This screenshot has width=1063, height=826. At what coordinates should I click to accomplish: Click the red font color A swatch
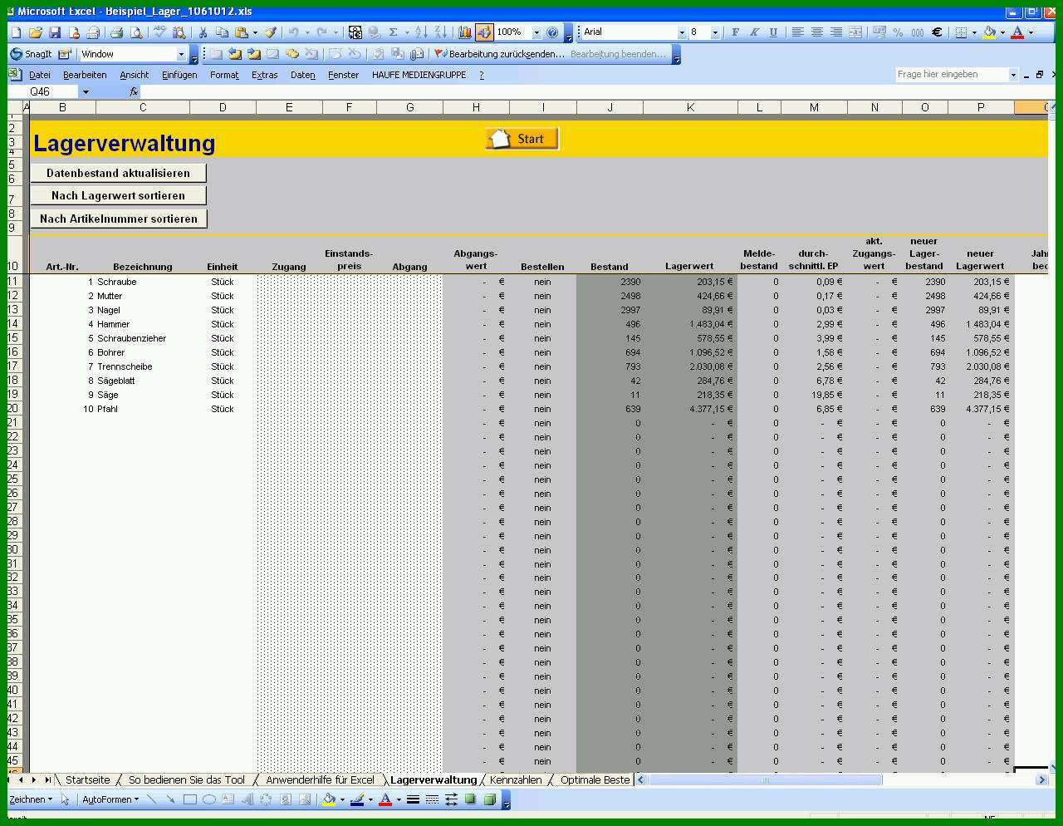tap(1017, 32)
